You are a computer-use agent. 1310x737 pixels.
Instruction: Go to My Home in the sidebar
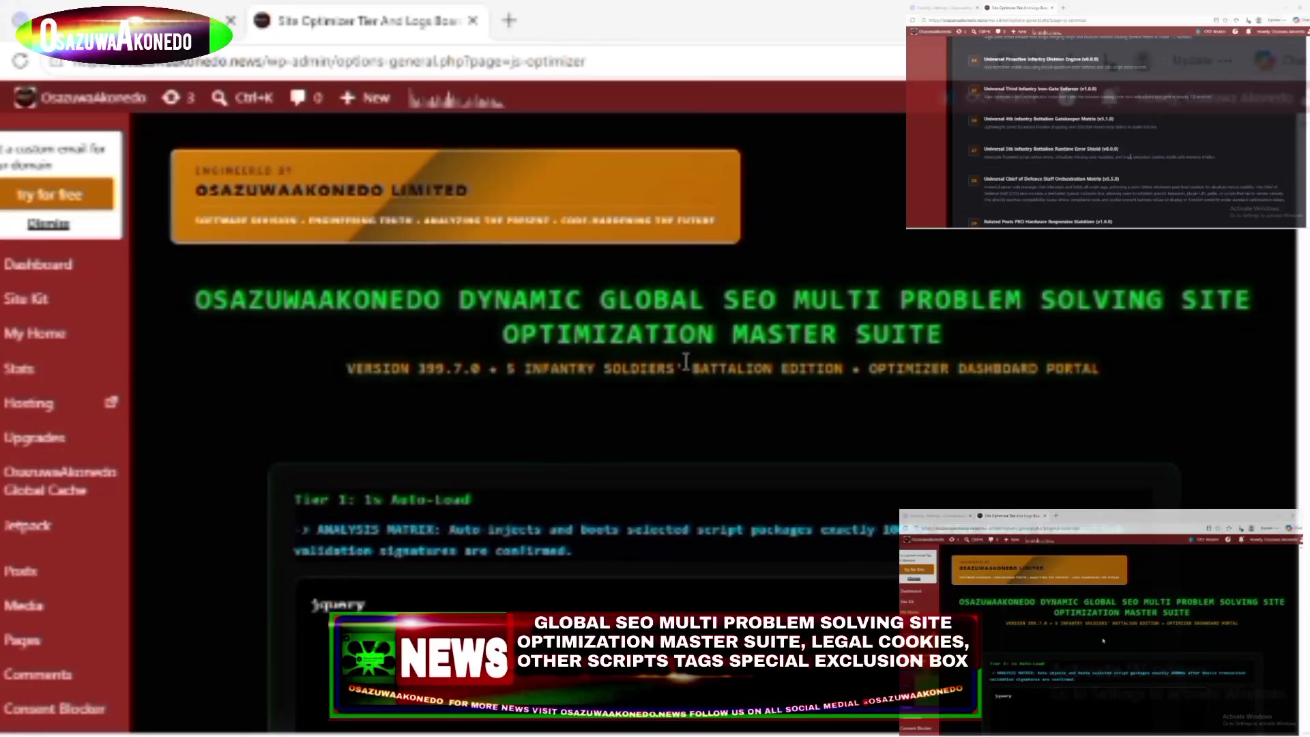[x=35, y=334]
